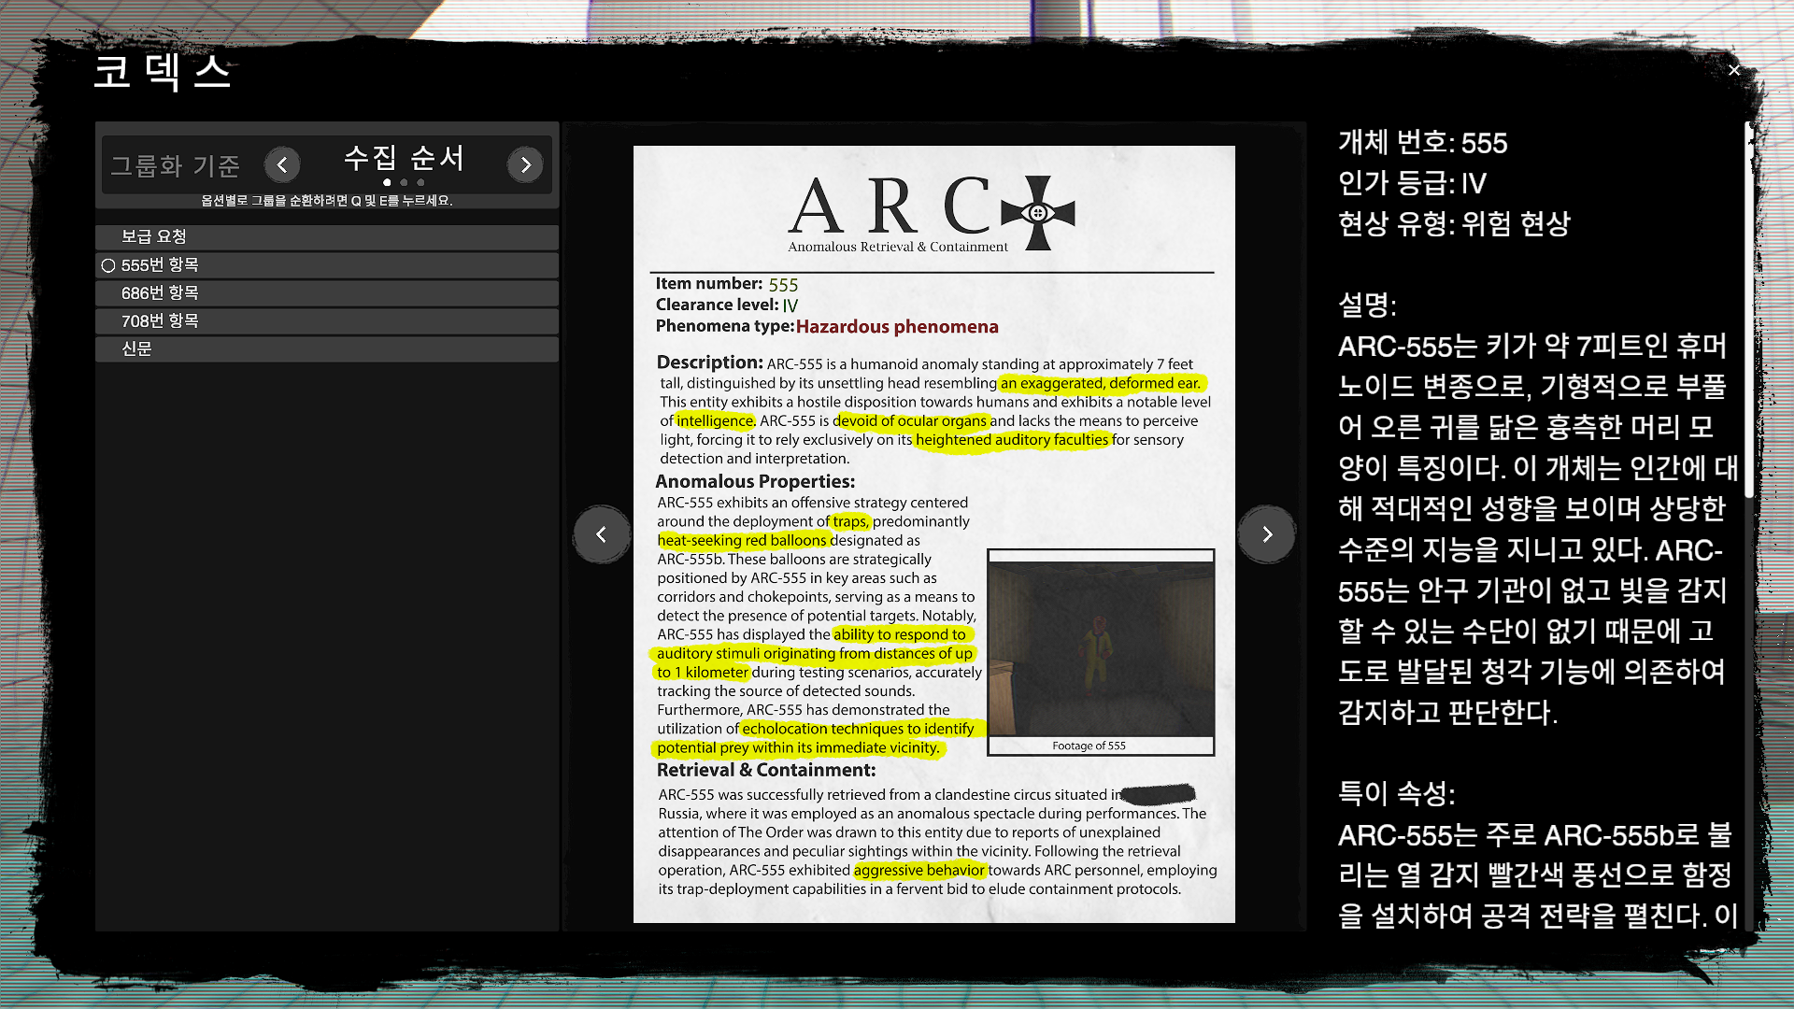Click the 수집 순서 grouping label
This screenshot has width=1794, height=1009.
(404, 158)
